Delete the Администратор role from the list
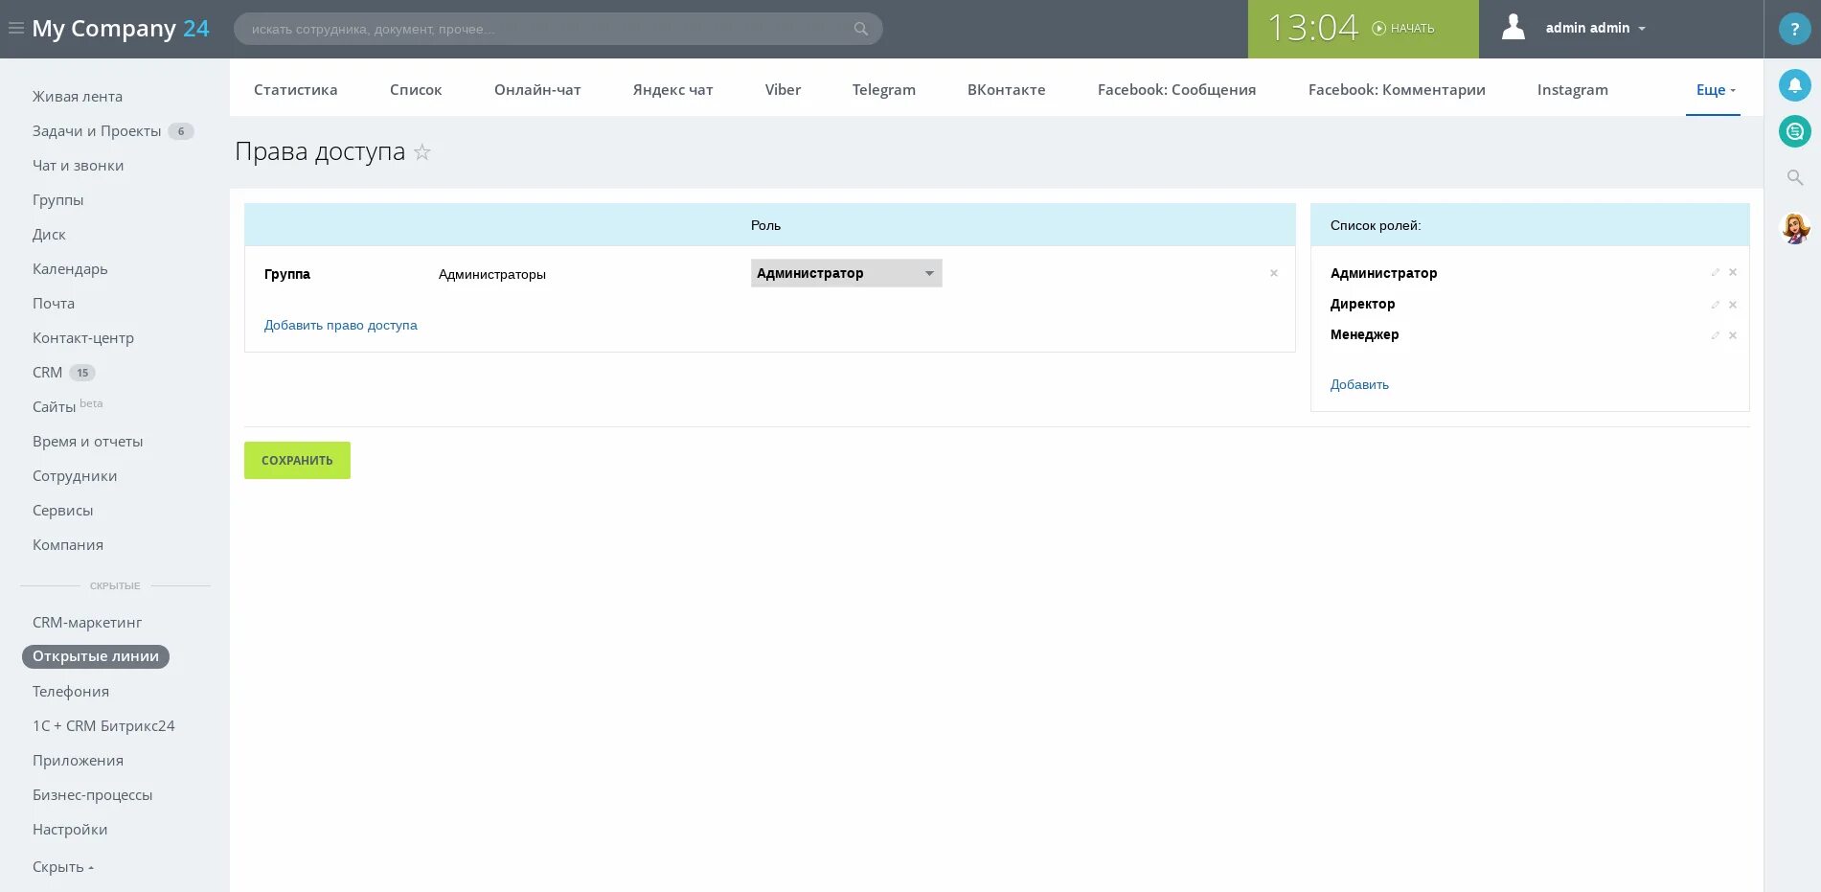Viewport: 1821px width, 892px height. tap(1732, 273)
